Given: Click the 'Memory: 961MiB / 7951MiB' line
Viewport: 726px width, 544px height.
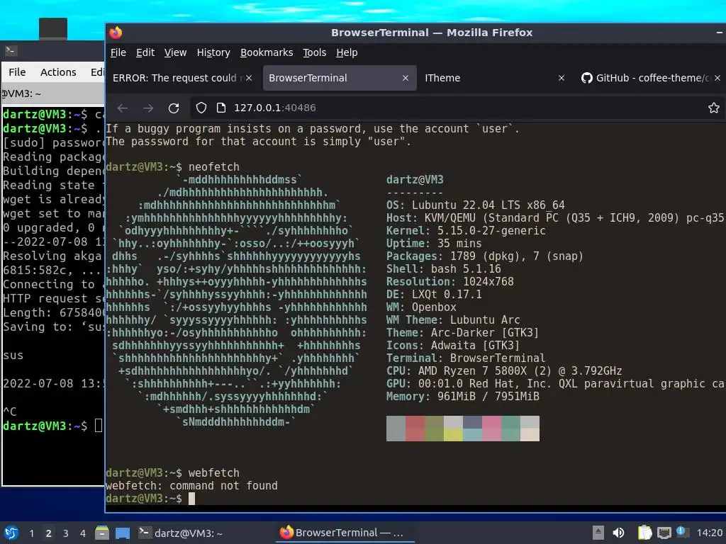Looking at the screenshot, I should point(463,397).
